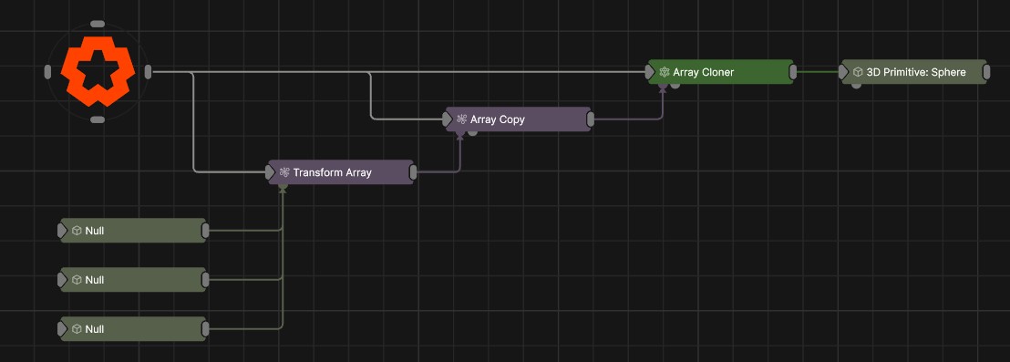Image resolution: width=1010 pixels, height=362 pixels.
Task: Click the Transform Array input arrow port
Action: click(x=271, y=172)
